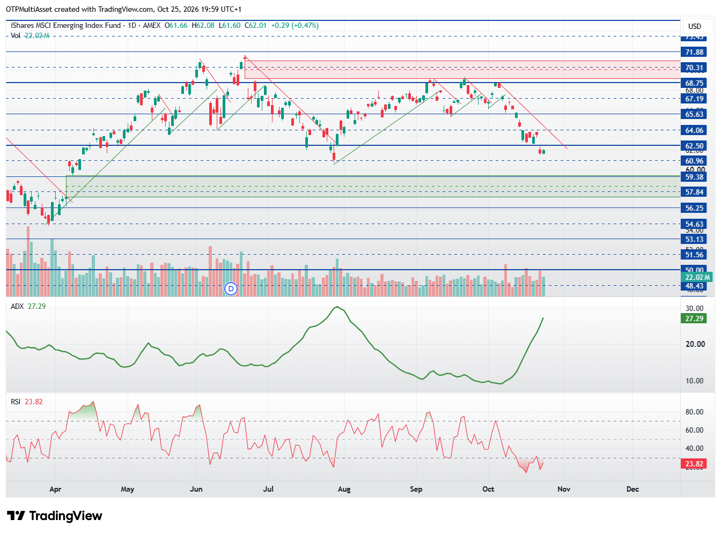
Task: Click the ADX indicator legend label
Action: point(17,306)
